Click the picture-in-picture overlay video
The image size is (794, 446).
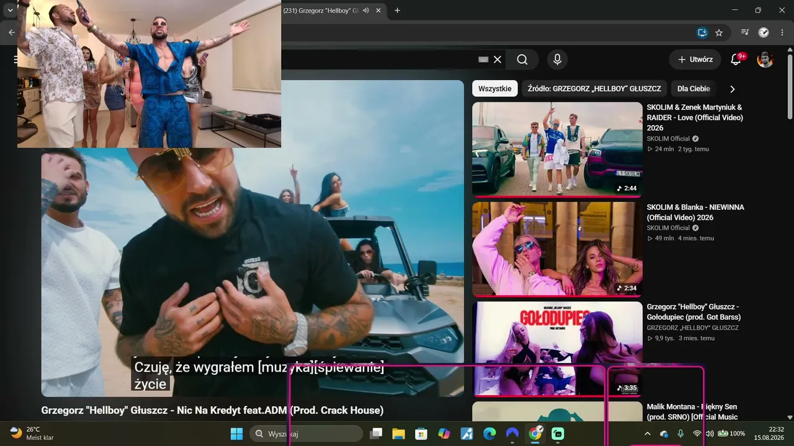point(149,74)
